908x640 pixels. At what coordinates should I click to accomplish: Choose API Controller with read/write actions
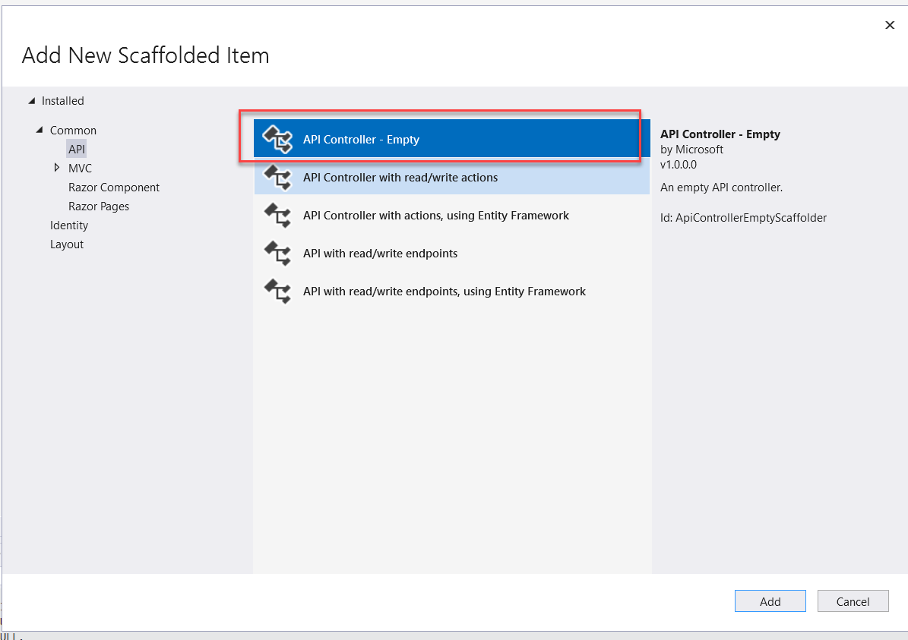coord(451,178)
